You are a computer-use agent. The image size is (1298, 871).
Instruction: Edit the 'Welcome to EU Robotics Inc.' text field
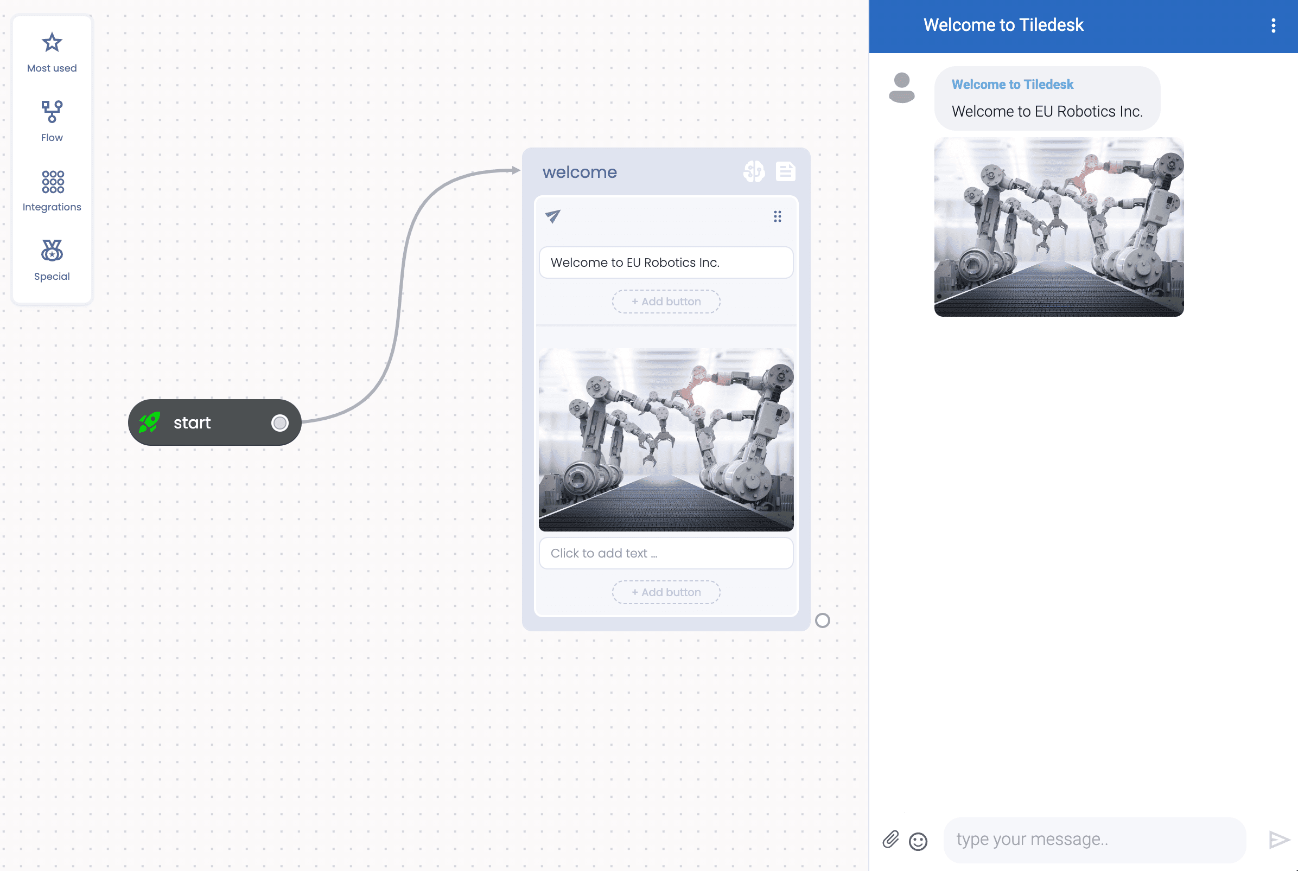point(666,262)
